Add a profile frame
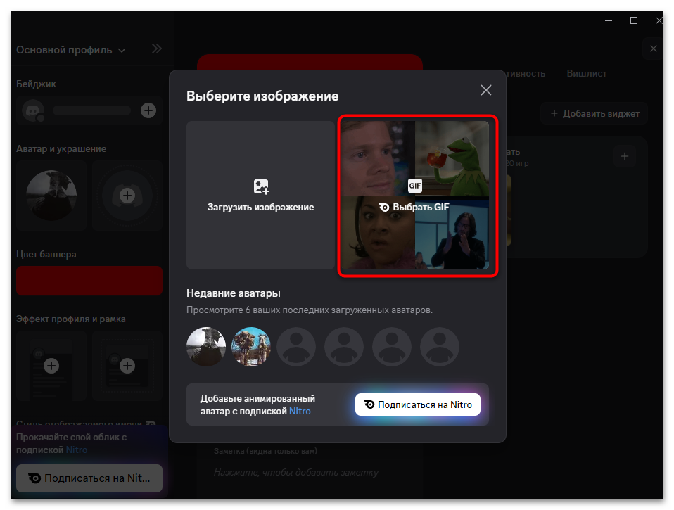674x510 pixels. click(127, 366)
